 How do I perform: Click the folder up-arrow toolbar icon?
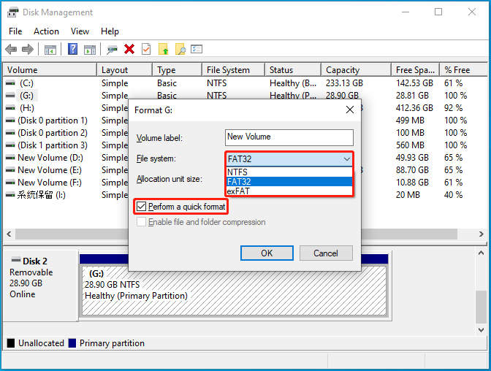pyautogui.click(x=164, y=49)
